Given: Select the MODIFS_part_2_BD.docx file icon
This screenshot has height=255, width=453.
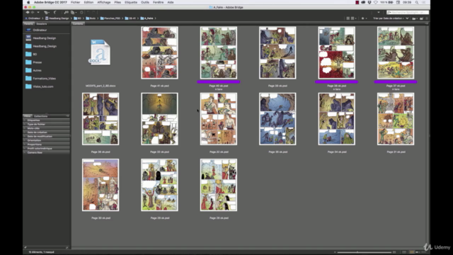Looking at the screenshot, I should [x=100, y=52].
